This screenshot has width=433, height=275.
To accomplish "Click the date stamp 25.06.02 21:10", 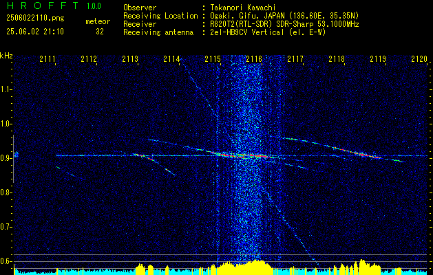I will [x=35, y=32].
